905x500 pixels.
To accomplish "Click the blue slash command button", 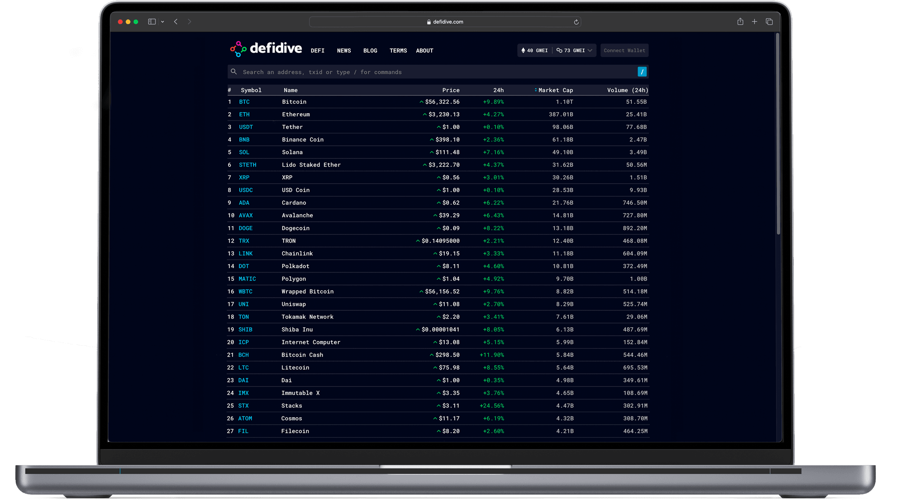I will coord(642,71).
